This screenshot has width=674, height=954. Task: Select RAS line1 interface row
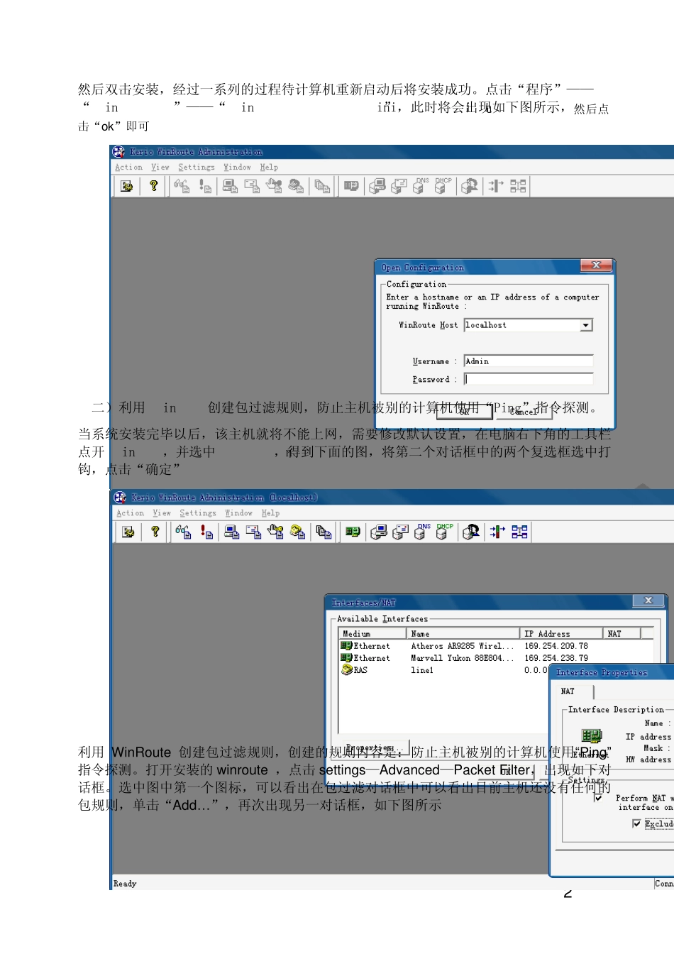point(445,670)
